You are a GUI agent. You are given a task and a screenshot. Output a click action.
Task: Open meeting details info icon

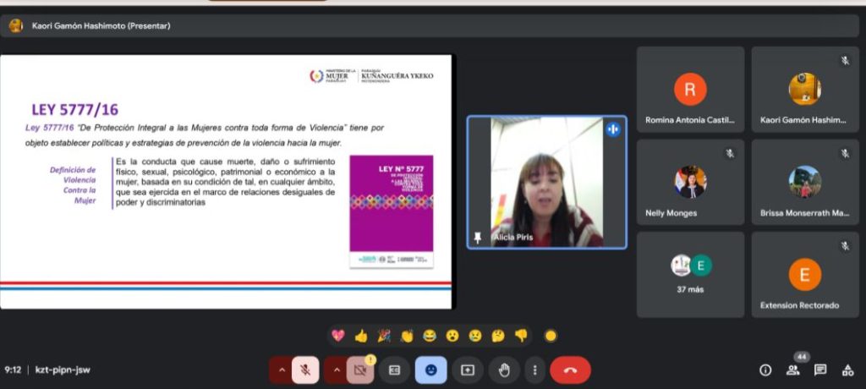pos(765,370)
